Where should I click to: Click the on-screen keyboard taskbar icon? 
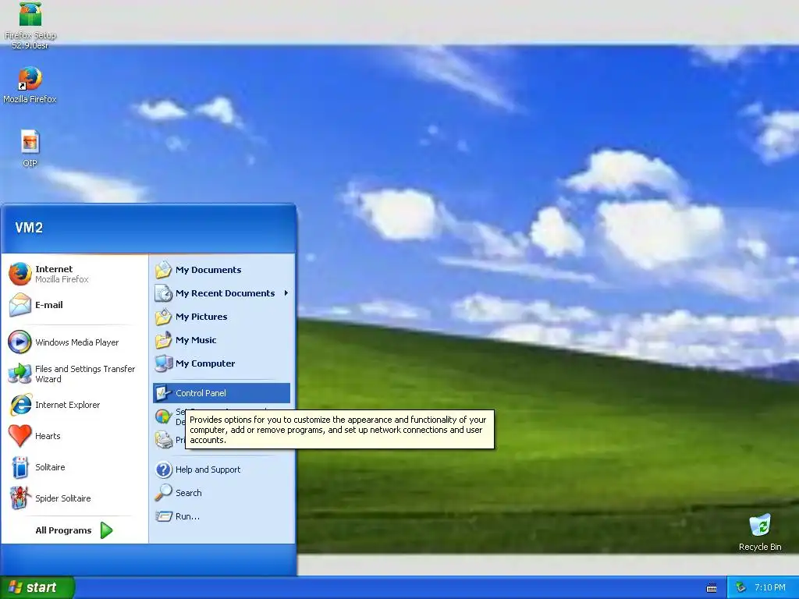pyautogui.click(x=712, y=588)
